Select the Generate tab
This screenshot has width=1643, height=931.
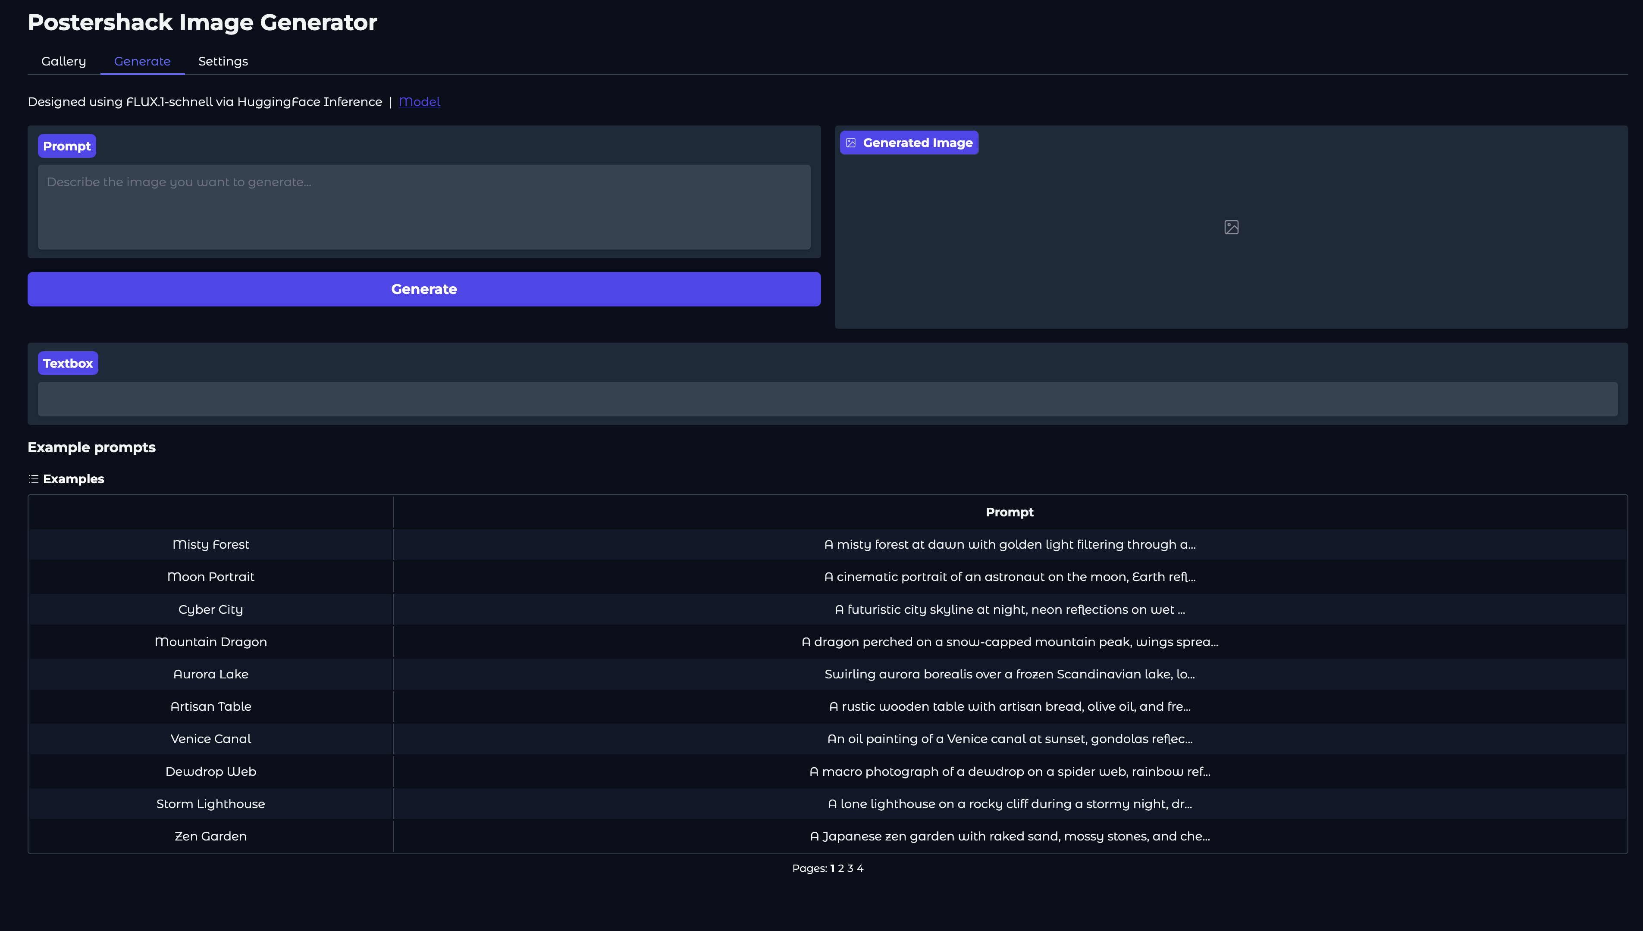[142, 61]
